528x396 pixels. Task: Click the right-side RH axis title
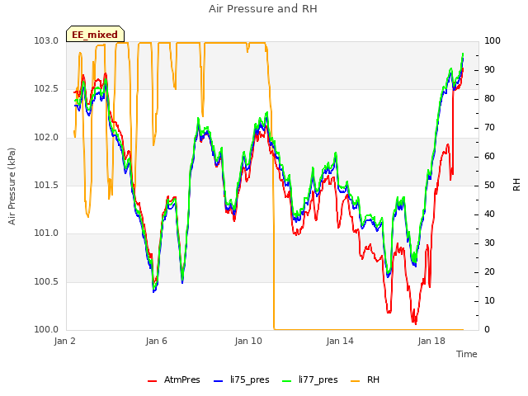click(x=516, y=185)
